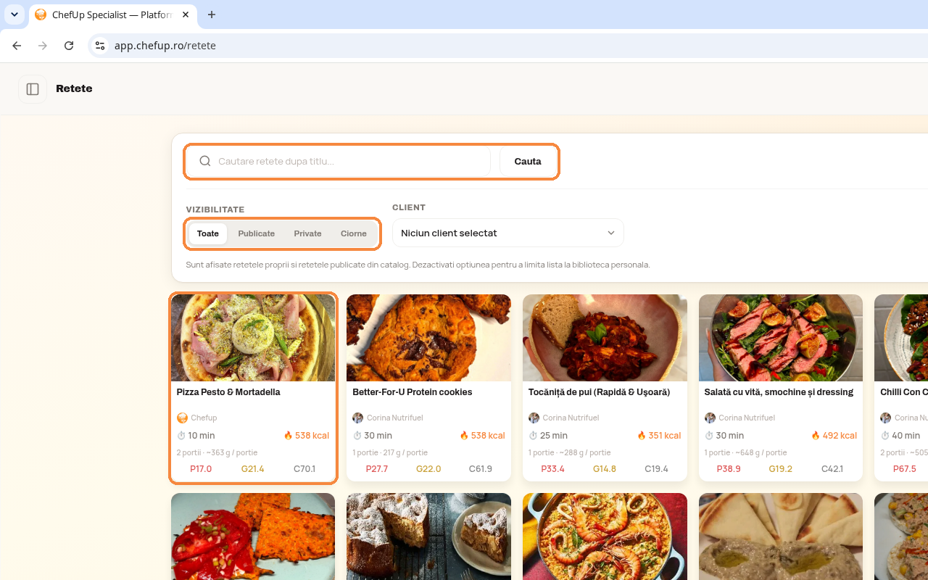This screenshot has height=580, width=928.
Task: Reload the page with the refresh icon
Action: pyautogui.click(x=69, y=46)
